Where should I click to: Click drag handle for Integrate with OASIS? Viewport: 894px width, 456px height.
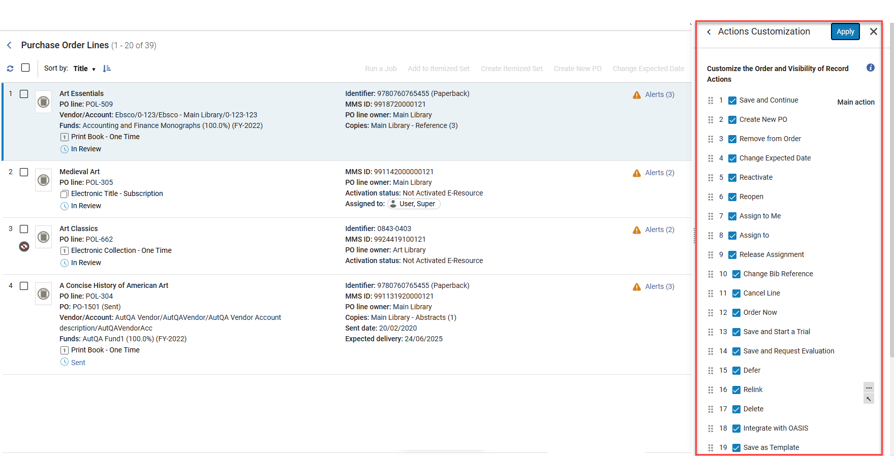[x=711, y=429]
